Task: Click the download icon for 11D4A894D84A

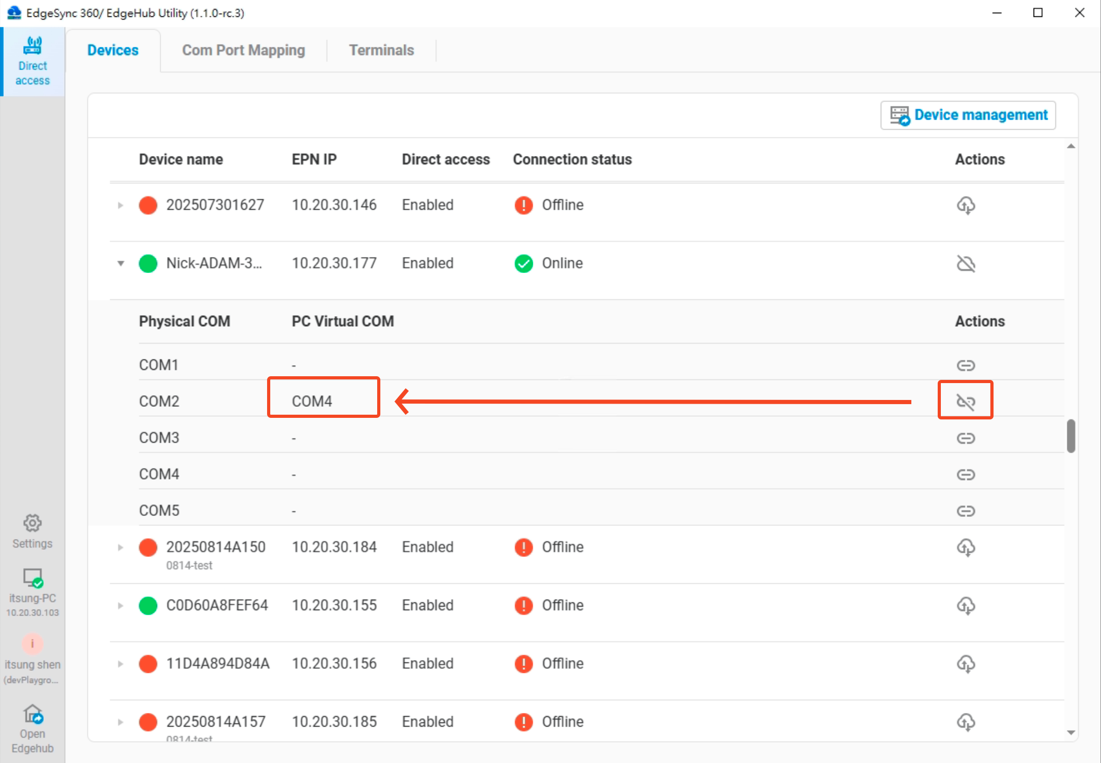Action: click(x=967, y=664)
